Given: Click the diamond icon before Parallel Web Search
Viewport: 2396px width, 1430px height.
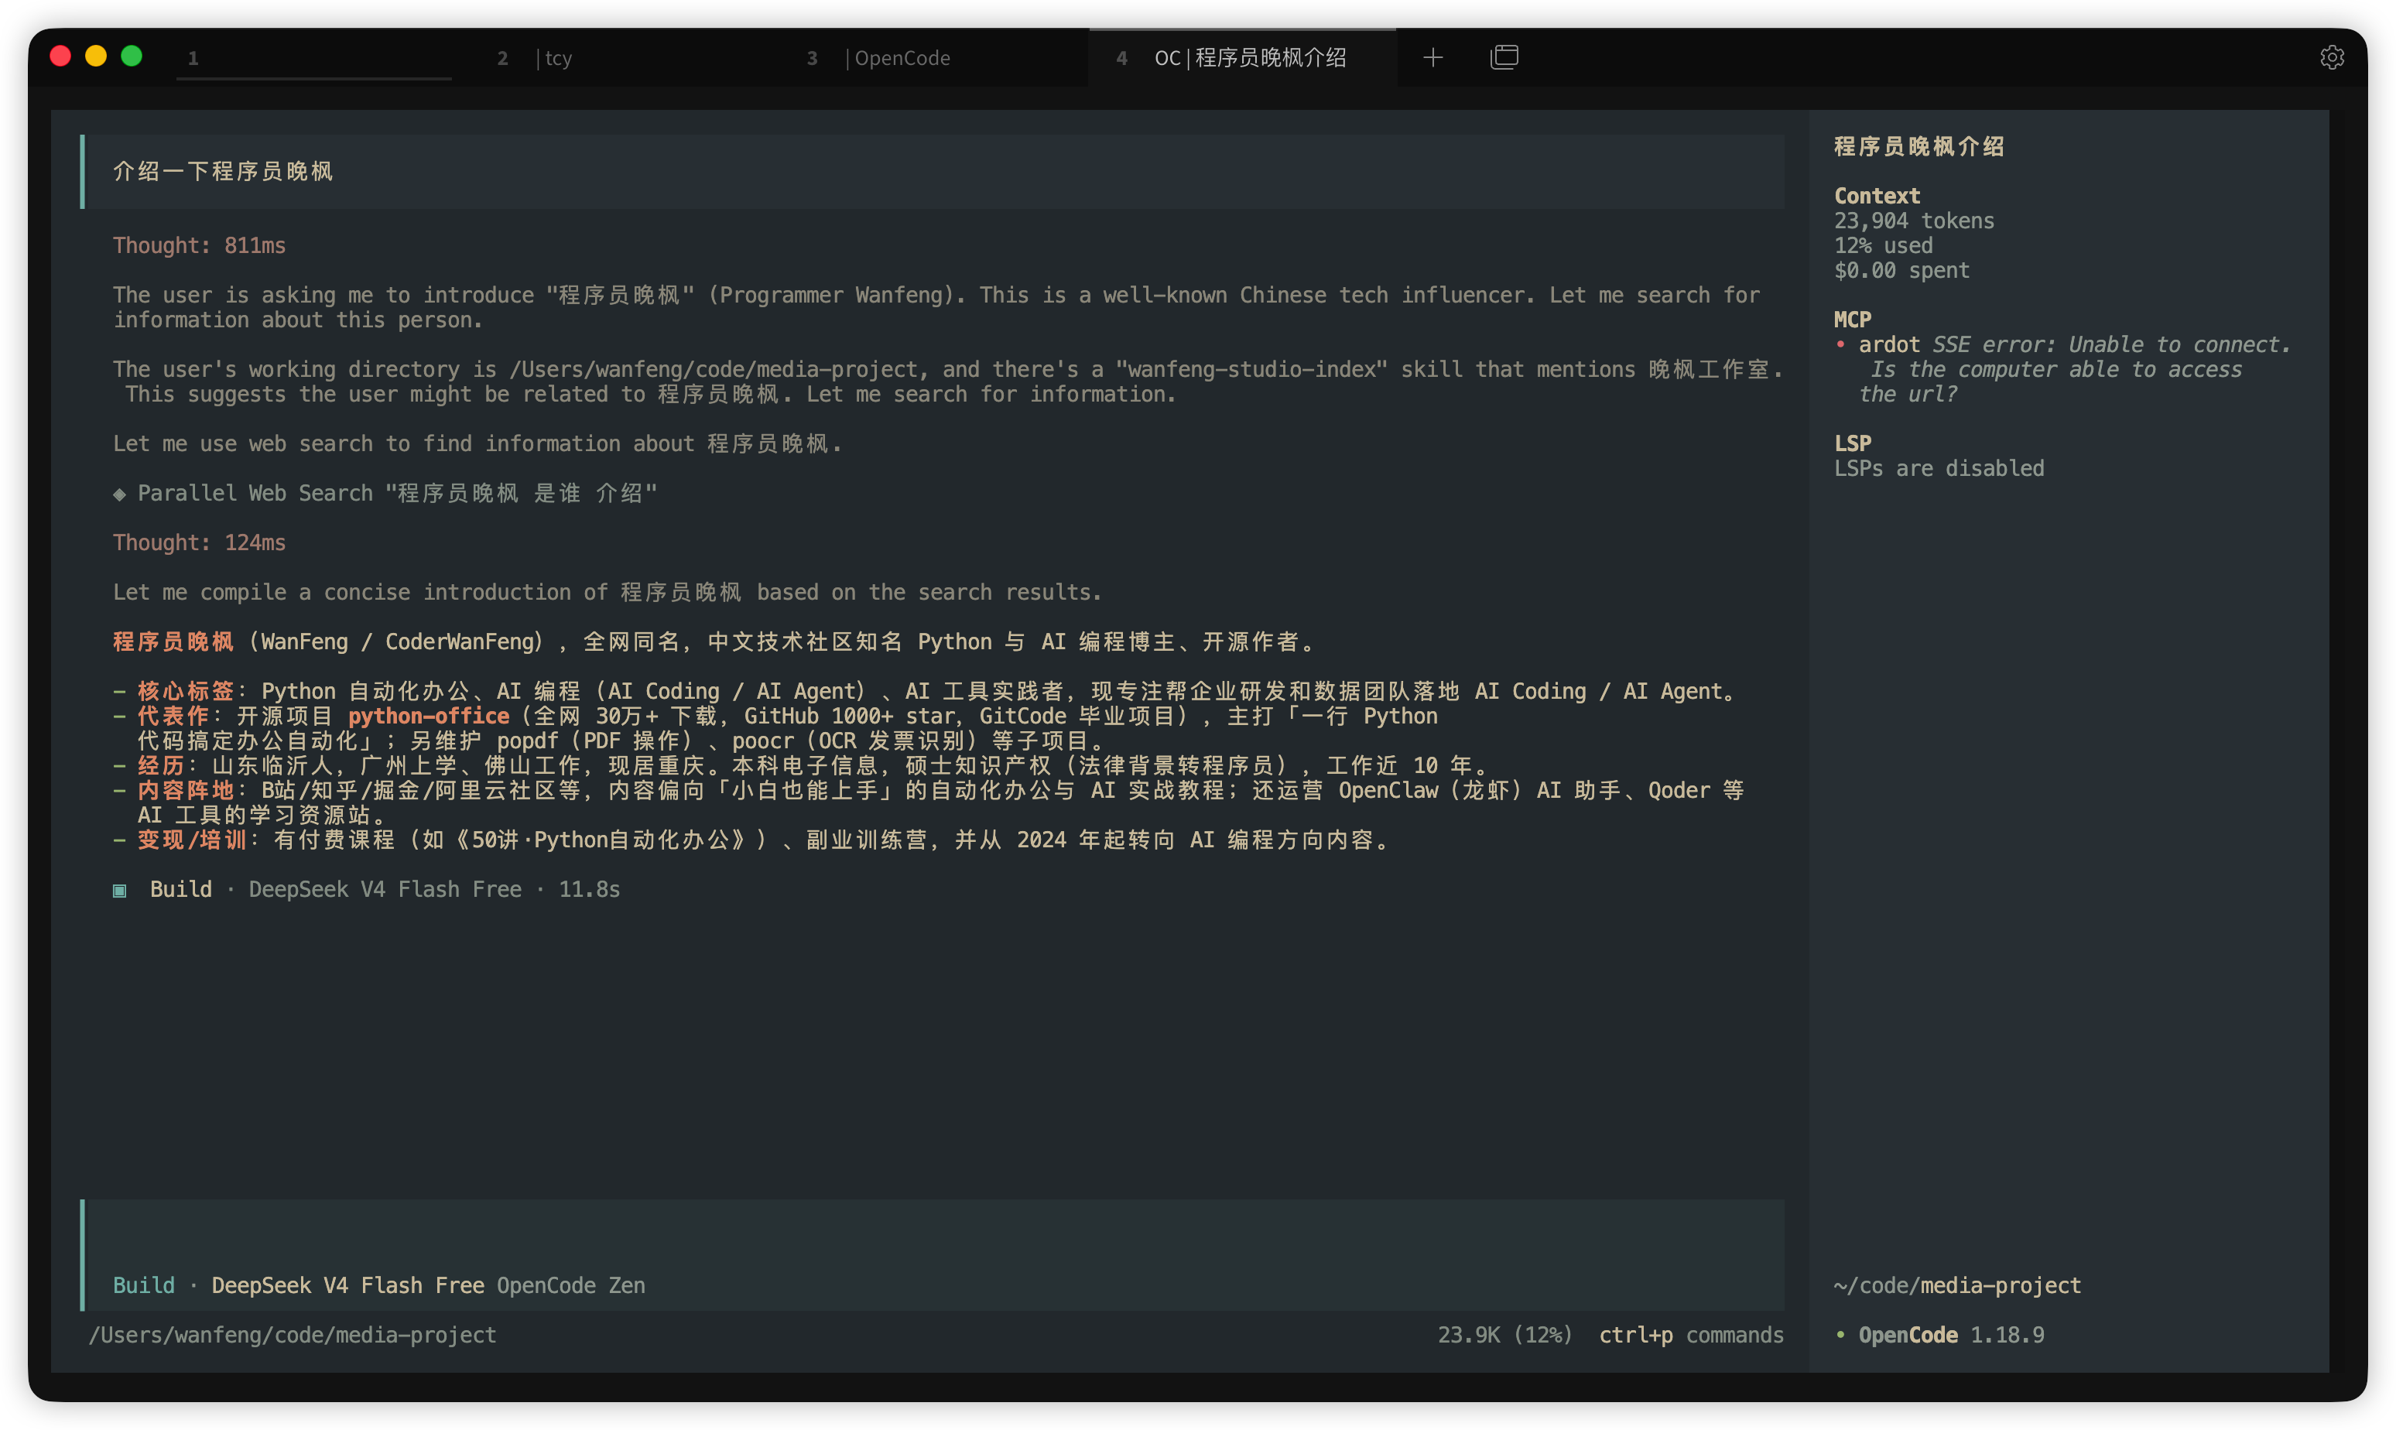Looking at the screenshot, I should (x=119, y=494).
